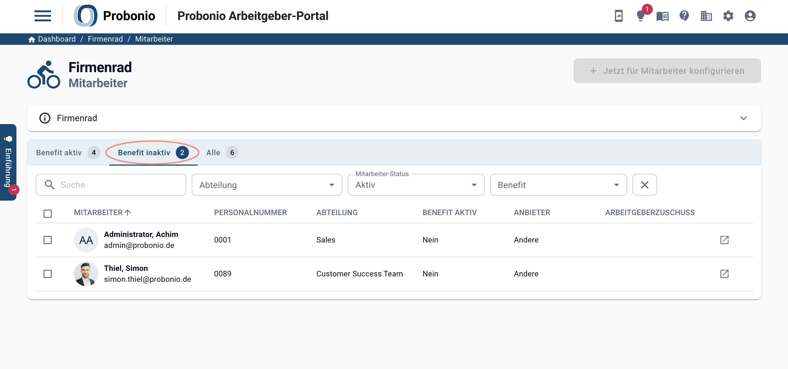Switch to the Benefit inaktiv tab

click(x=153, y=153)
